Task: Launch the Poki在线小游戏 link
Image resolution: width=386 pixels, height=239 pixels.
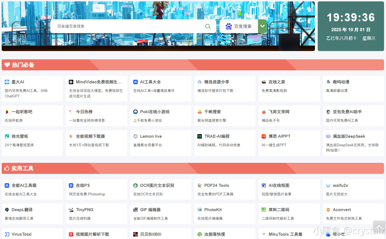Action: click(155, 112)
